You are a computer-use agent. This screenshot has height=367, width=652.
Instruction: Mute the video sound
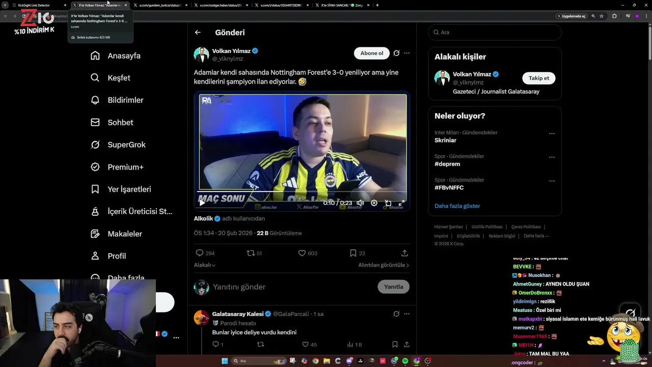pos(360,203)
